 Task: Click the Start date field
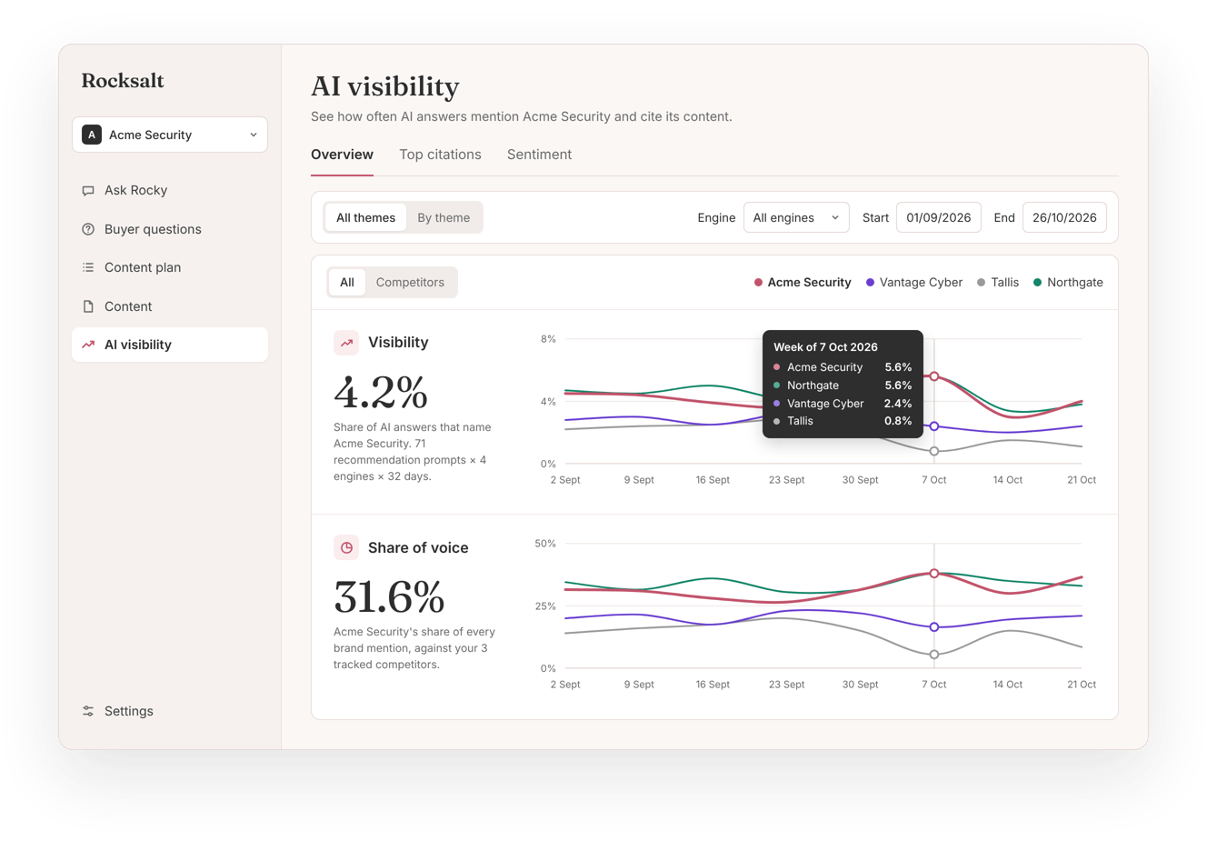coord(938,217)
